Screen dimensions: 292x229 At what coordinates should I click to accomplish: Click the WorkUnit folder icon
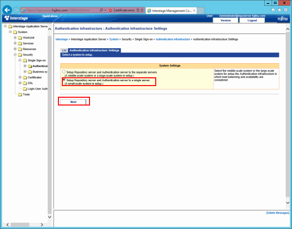click(20, 38)
